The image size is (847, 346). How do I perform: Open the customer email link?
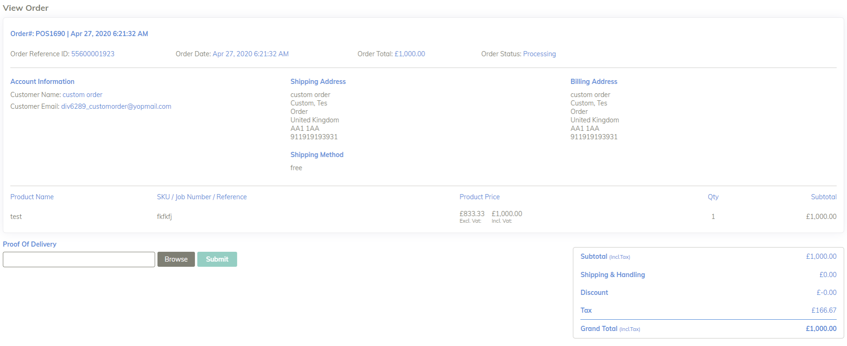pos(116,106)
